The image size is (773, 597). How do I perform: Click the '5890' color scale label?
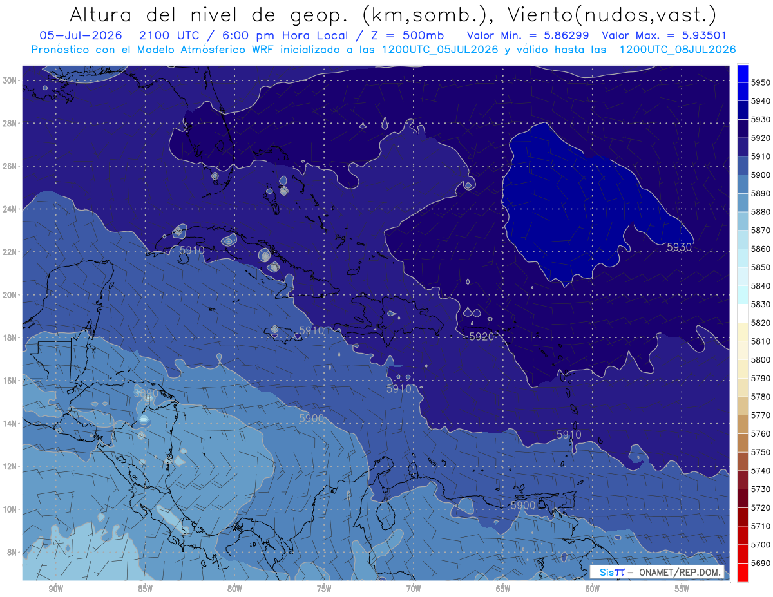(x=761, y=193)
